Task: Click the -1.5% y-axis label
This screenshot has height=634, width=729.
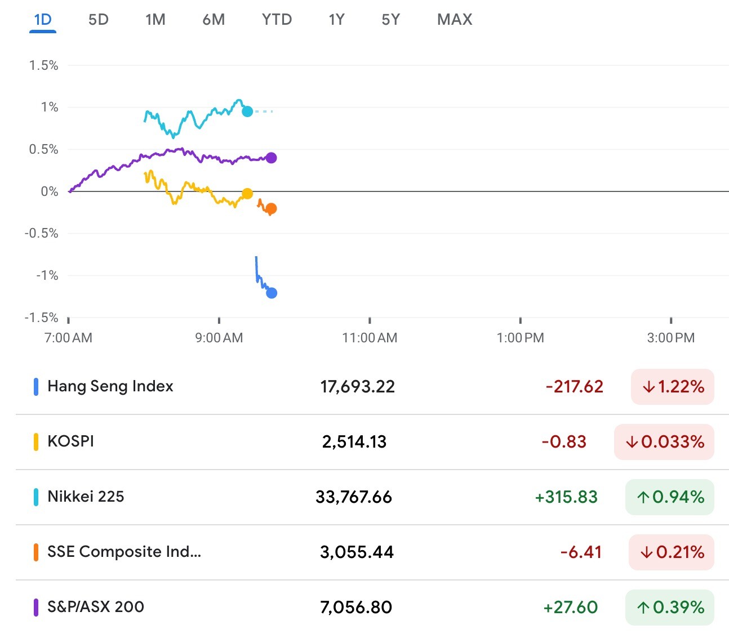Action: (x=41, y=318)
